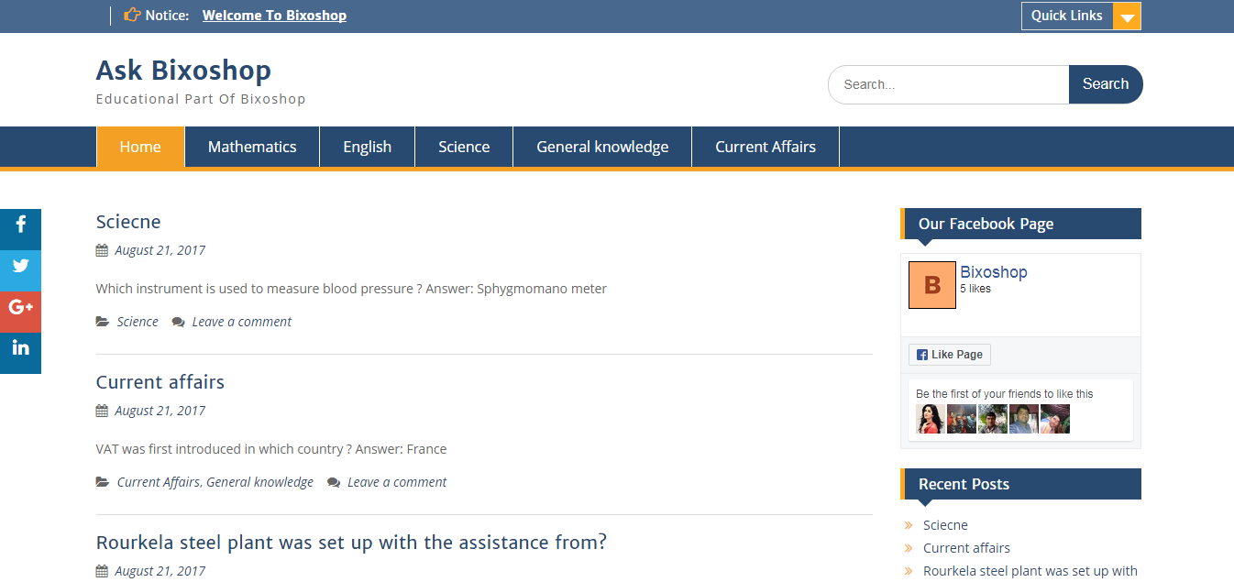Open Current affairs in Recent Posts list
This screenshot has height=582, width=1234.
pyautogui.click(x=966, y=548)
